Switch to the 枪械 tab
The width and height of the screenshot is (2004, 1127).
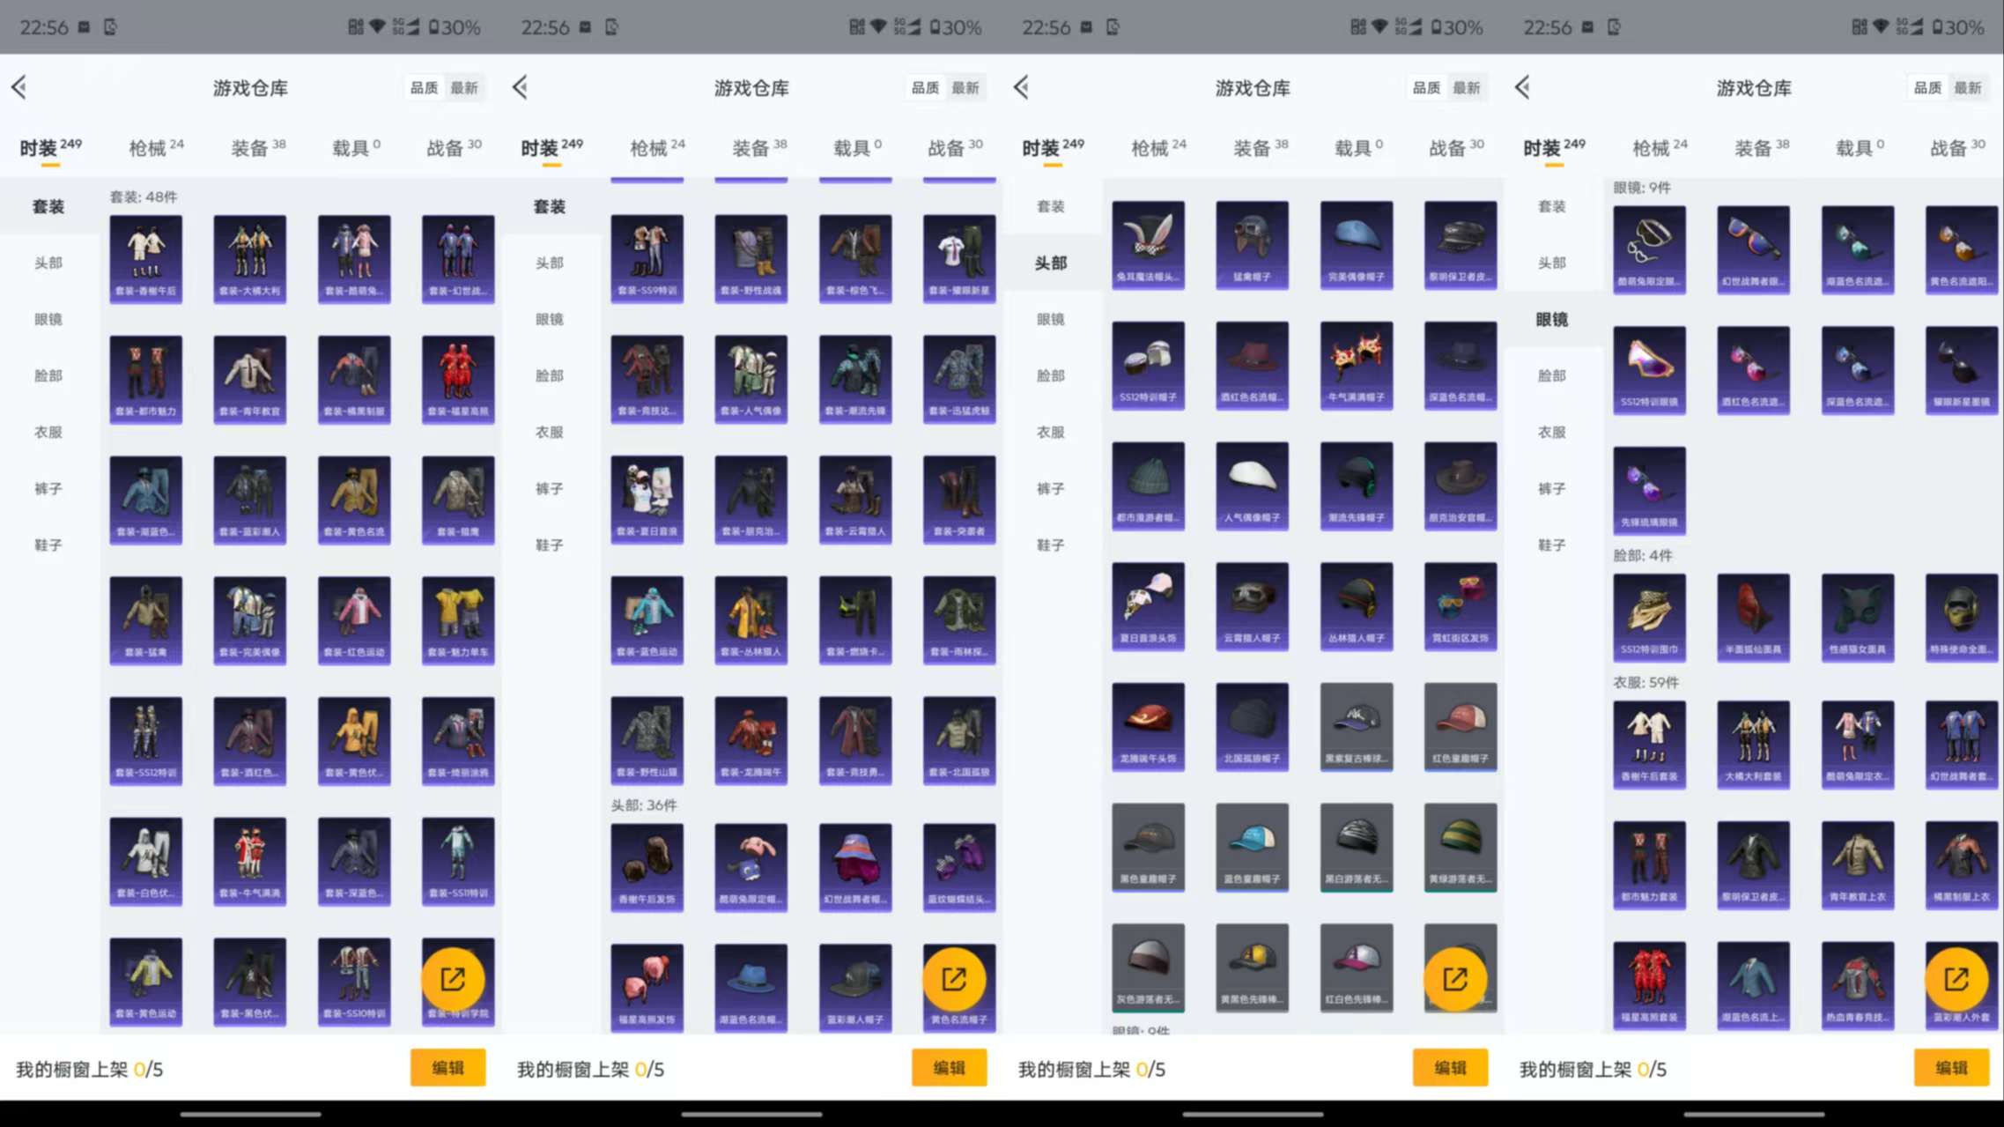tap(150, 147)
